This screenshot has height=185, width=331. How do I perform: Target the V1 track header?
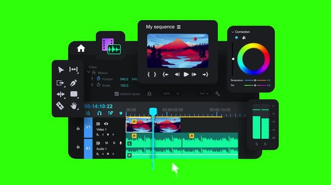click(x=88, y=127)
